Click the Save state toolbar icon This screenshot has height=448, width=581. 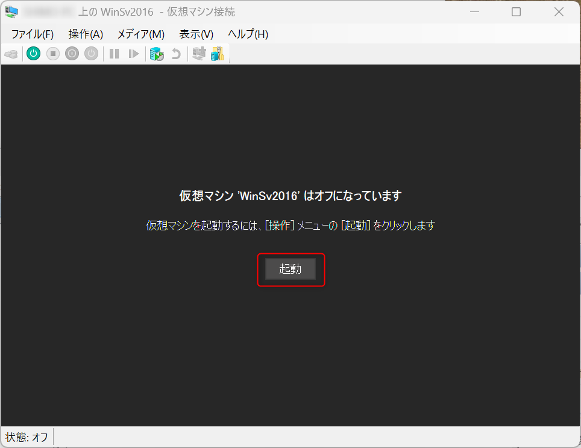pyautogui.click(x=91, y=54)
